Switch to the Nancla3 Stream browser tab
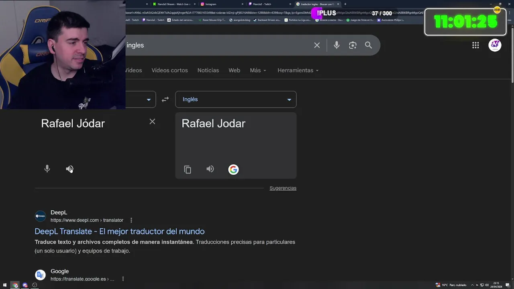 click(174, 4)
